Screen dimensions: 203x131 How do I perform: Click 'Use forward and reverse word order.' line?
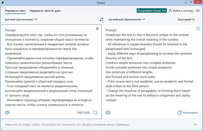coord(131,77)
